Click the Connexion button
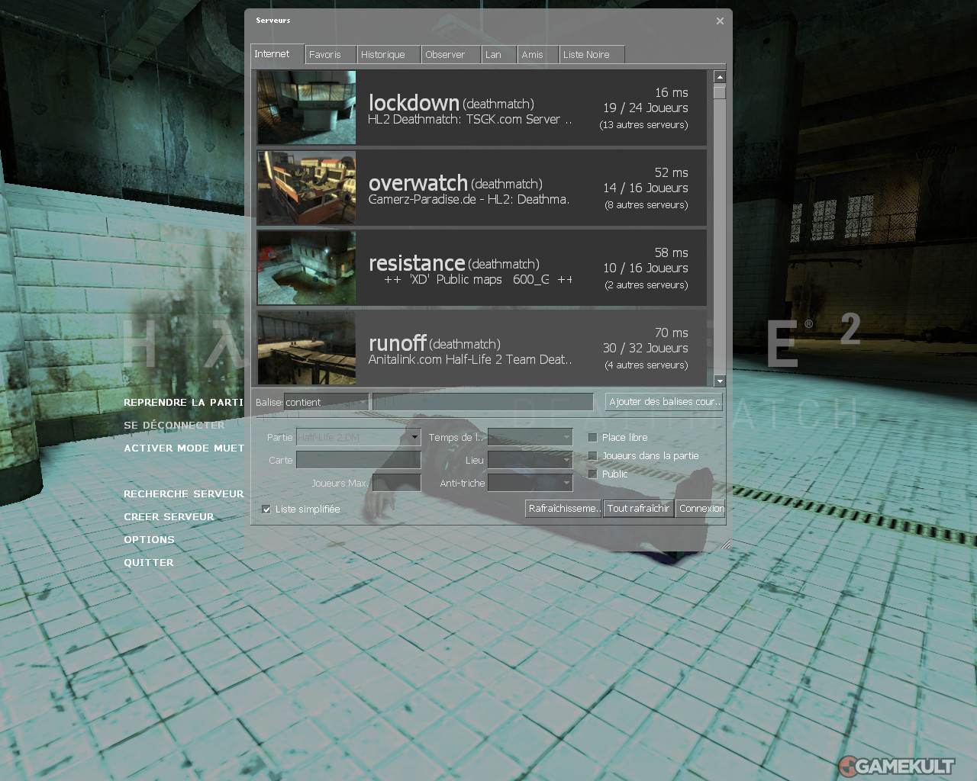 (x=701, y=509)
